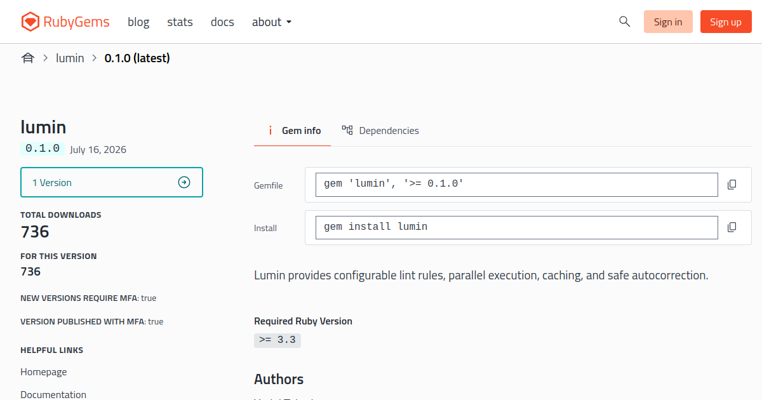Select the Gemfile code field

517,185
